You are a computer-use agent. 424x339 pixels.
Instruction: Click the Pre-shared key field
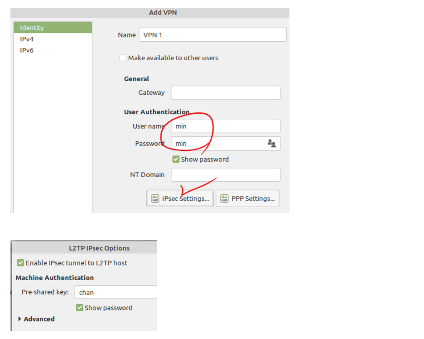point(116,292)
